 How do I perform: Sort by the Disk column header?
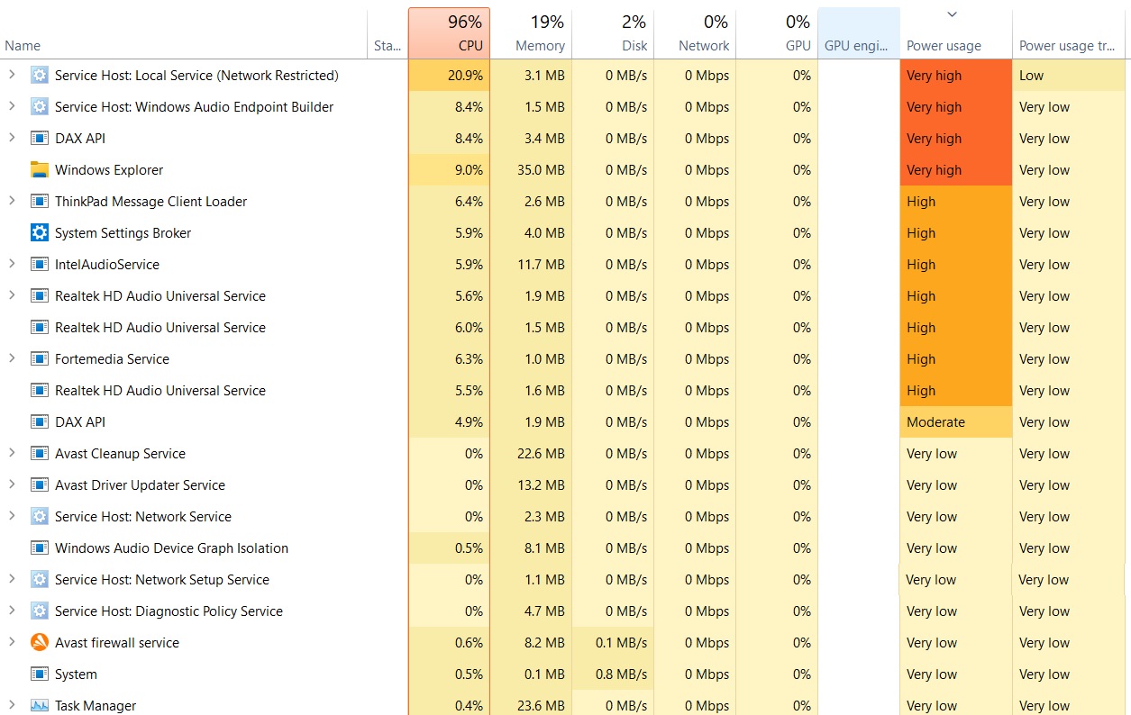click(x=613, y=33)
